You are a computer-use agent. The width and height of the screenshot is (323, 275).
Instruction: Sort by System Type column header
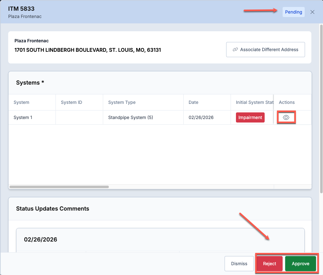[x=143, y=102]
